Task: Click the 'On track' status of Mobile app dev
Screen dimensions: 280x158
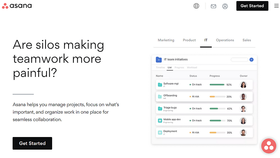Action: tap(196, 120)
